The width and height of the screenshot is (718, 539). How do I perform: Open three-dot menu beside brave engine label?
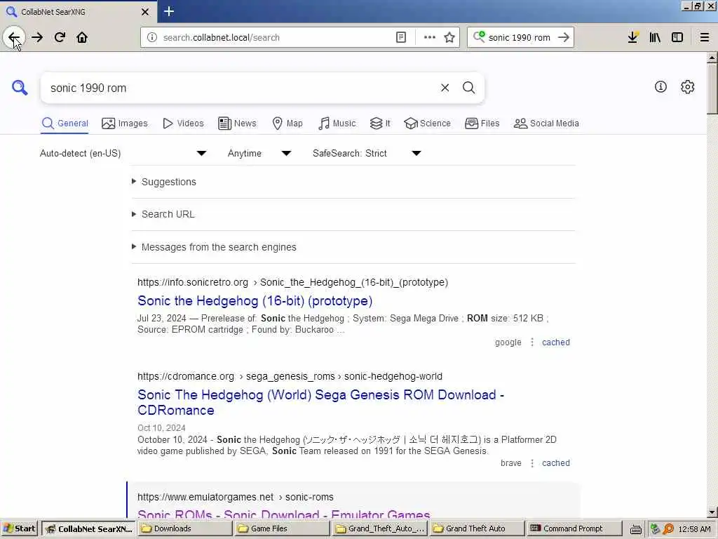[532, 463]
